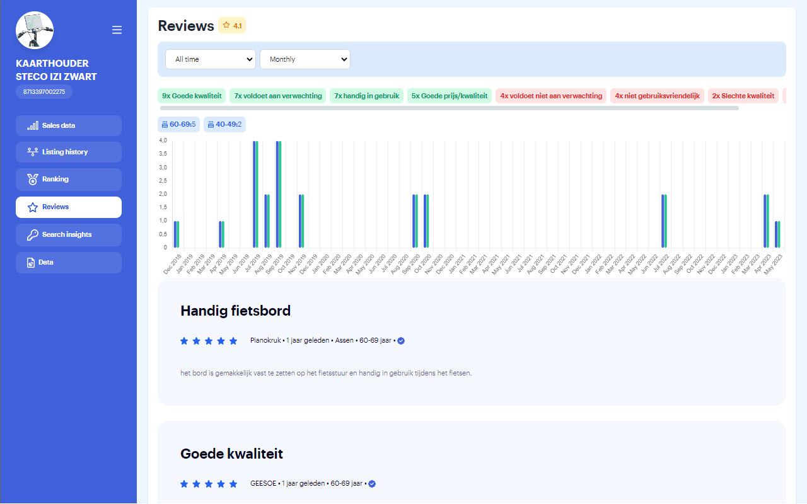Click the Ranking medal icon

pyautogui.click(x=33, y=180)
